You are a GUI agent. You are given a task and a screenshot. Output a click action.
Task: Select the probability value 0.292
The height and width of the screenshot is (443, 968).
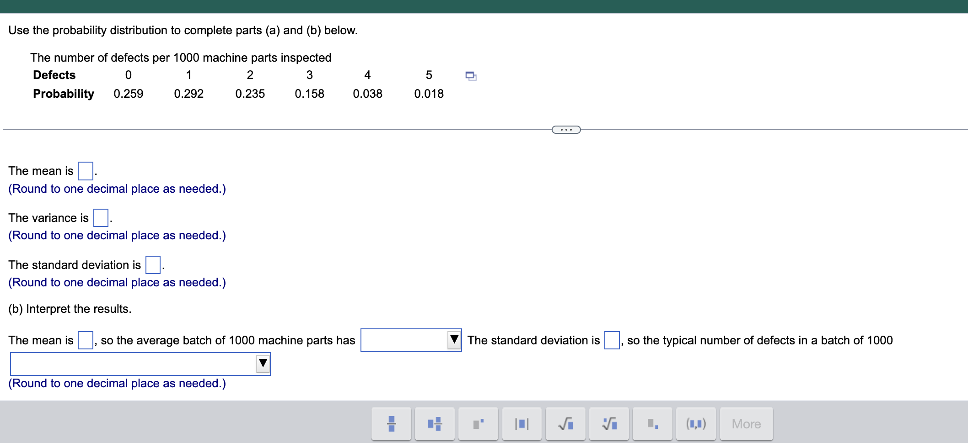189,94
